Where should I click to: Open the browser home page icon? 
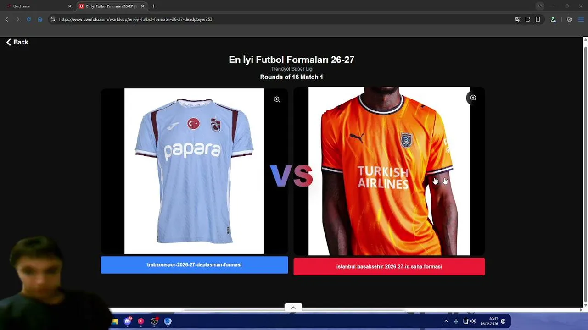(x=40, y=19)
